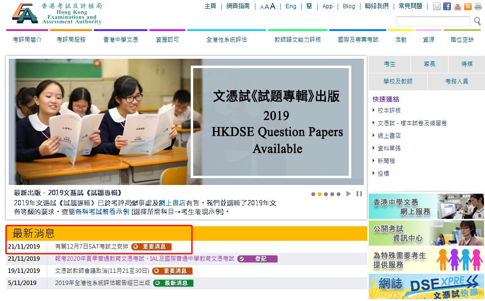This screenshot has width=485, height=301.
Task: Click the green 最新消息 tag
Action: pyautogui.click(x=173, y=283)
